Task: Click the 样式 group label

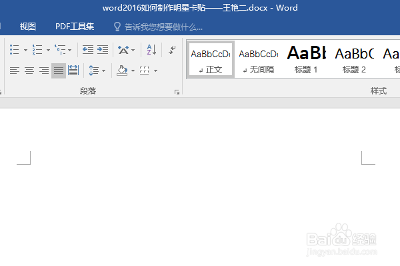Action: 379,91
